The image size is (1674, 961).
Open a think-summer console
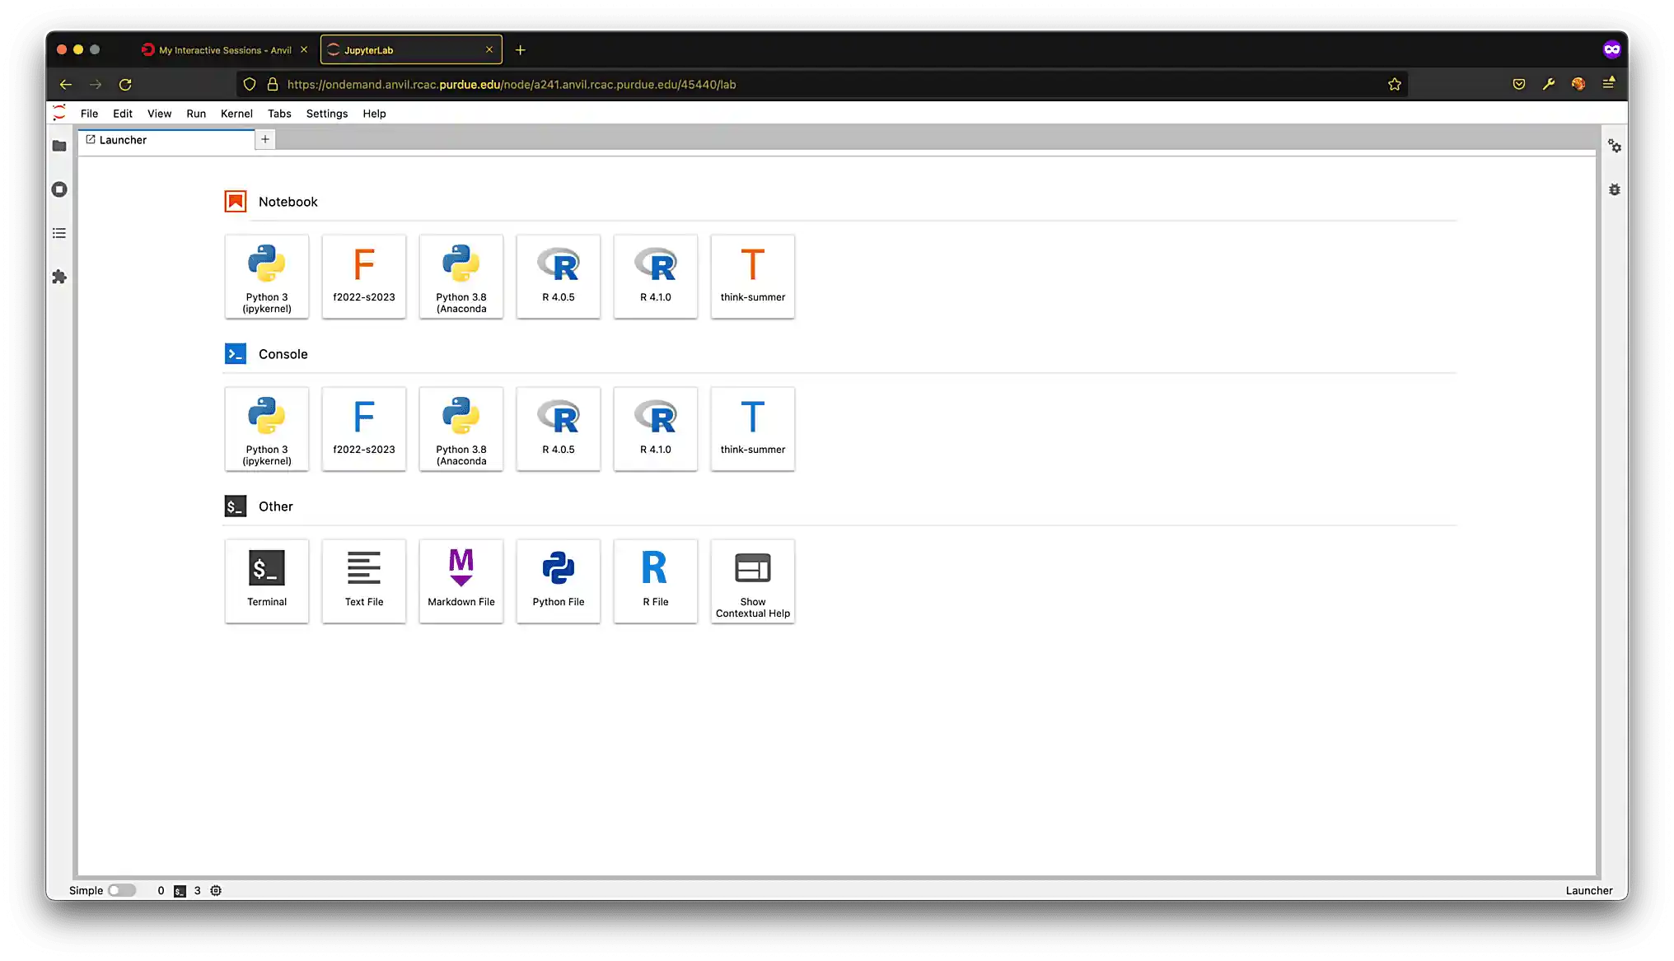[x=753, y=428]
